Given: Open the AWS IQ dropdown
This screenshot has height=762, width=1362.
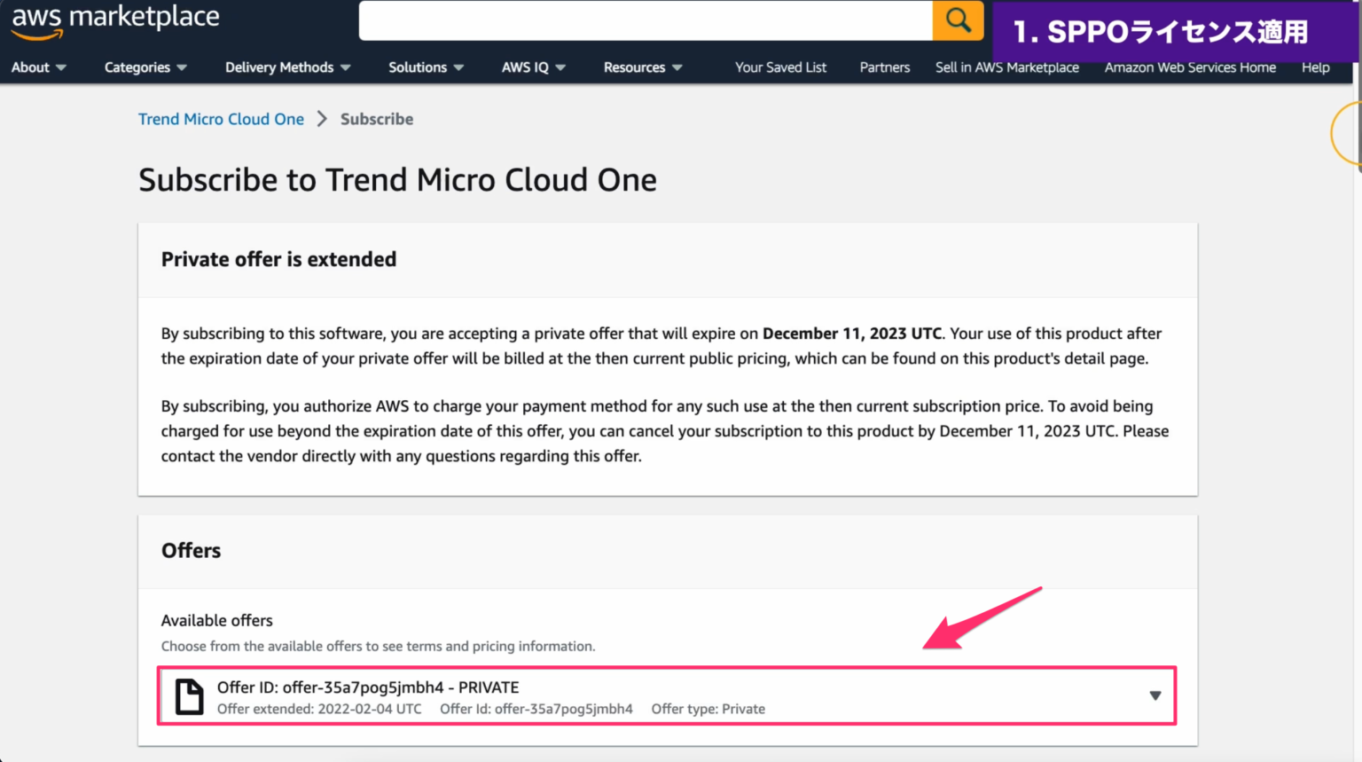Looking at the screenshot, I should (x=532, y=67).
